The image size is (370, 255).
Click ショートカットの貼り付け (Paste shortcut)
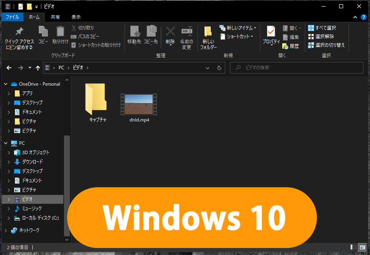click(x=96, y=45)
